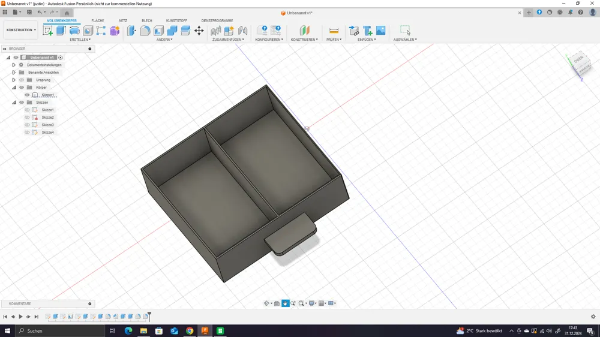Expand the Benannte Ansichten node
Screen dimensions: 600x337
click(14, 73)
